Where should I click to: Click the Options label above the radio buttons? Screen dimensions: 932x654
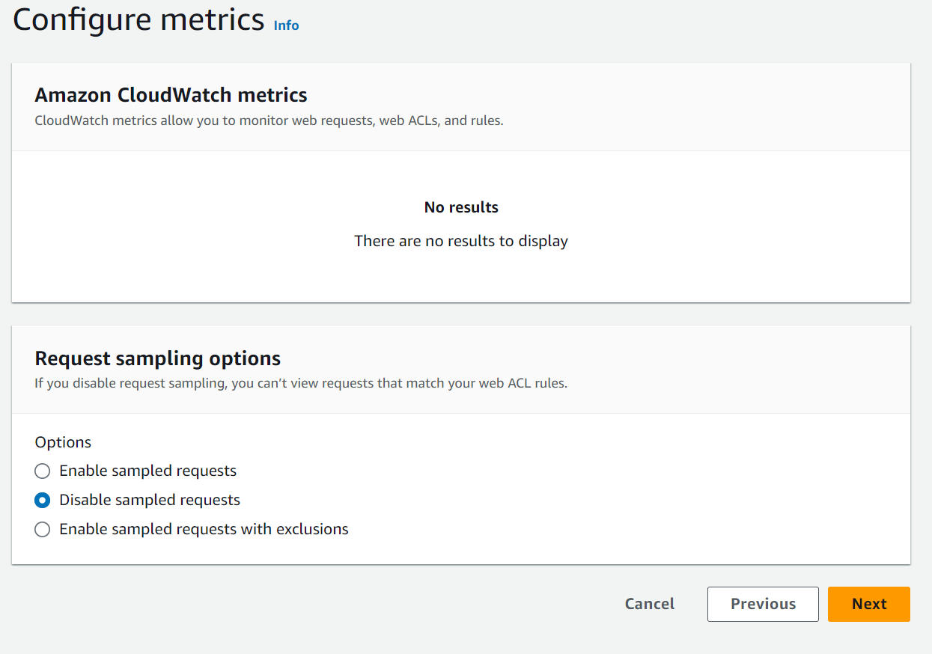coord(63,442)
